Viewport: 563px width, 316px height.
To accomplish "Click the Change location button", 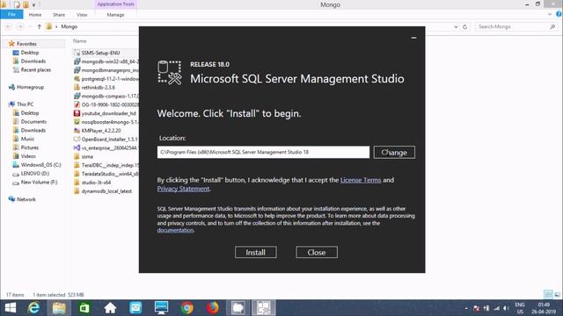I will pyautogui.click(x=394, y=152).
